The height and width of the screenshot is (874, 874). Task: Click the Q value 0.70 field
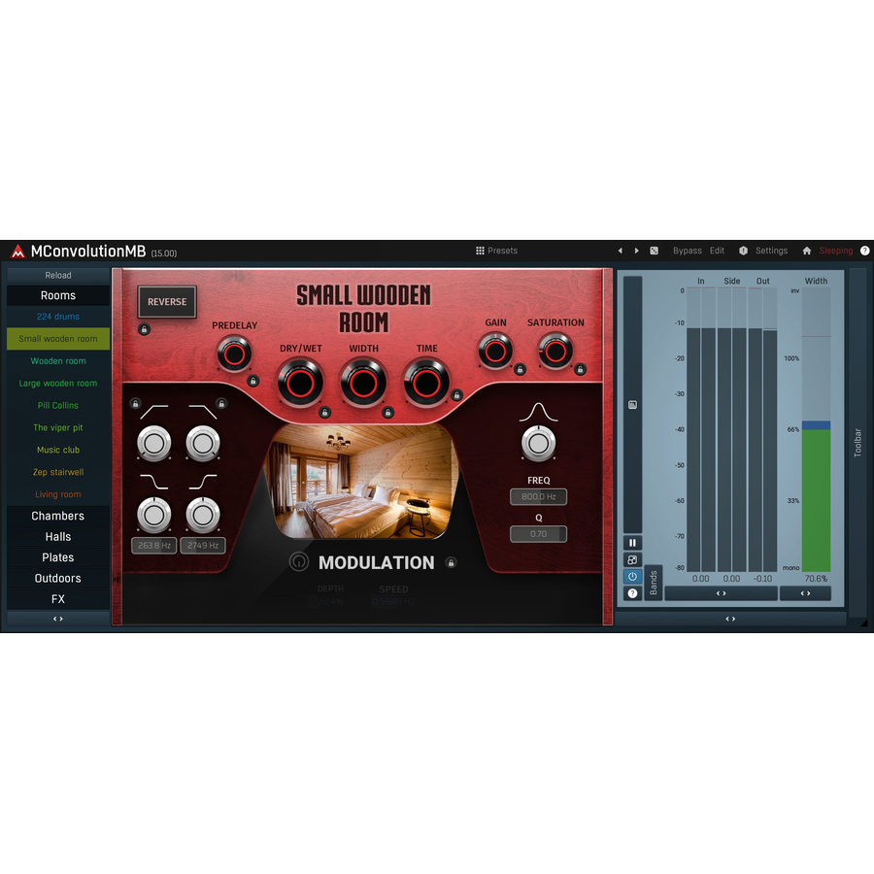tap(538, 534)
